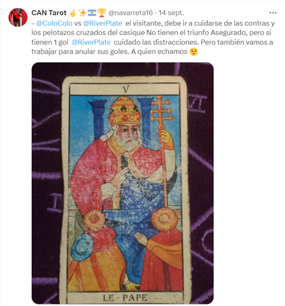
Task: Click the trophy emoji beside the name
Action: pos(101,13)
